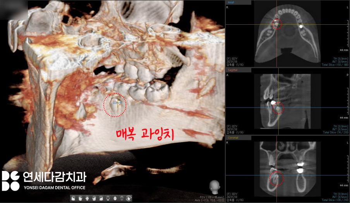Click the scale ruler in the Sagittal pane
This screenshot has width=350, height=203.
[x=348, y=101]
